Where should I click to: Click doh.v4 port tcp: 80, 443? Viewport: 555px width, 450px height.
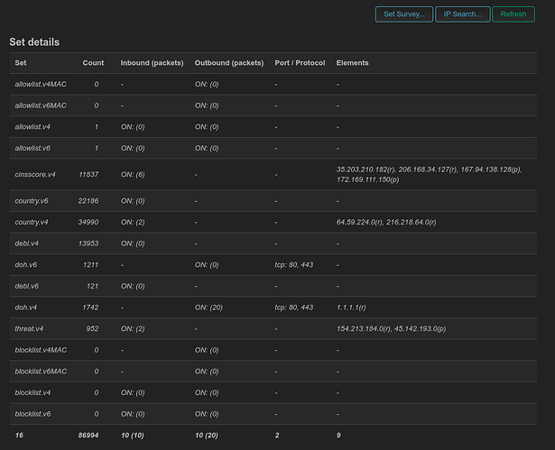(294, 308)
